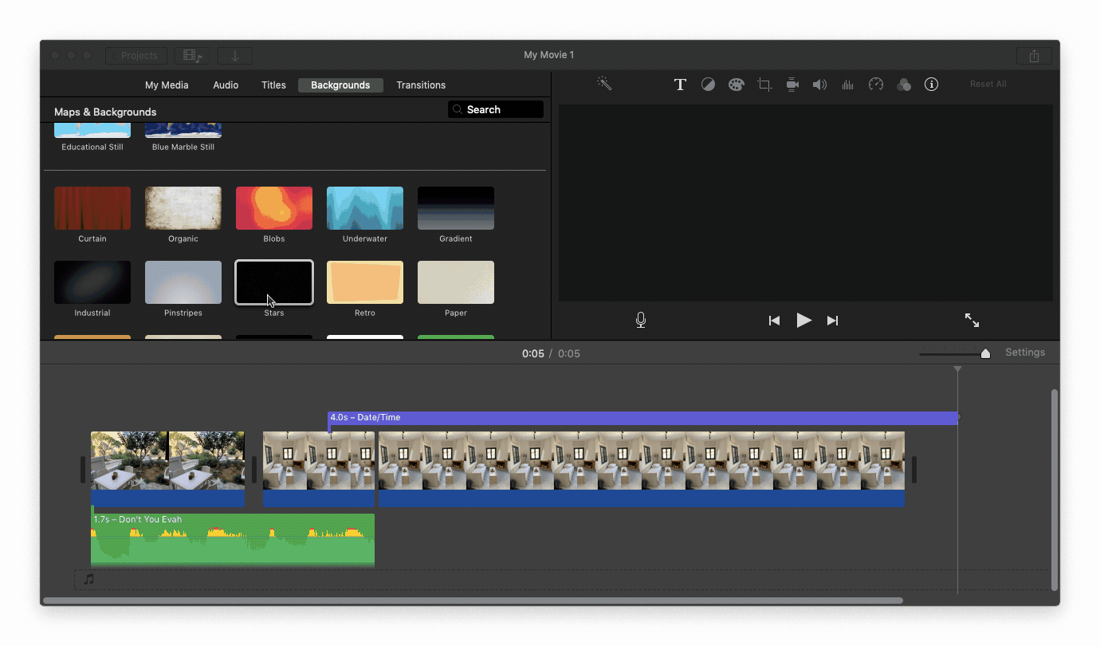
Task: Open Video Stabilization settings via camera icon
Action: (792, 84)
